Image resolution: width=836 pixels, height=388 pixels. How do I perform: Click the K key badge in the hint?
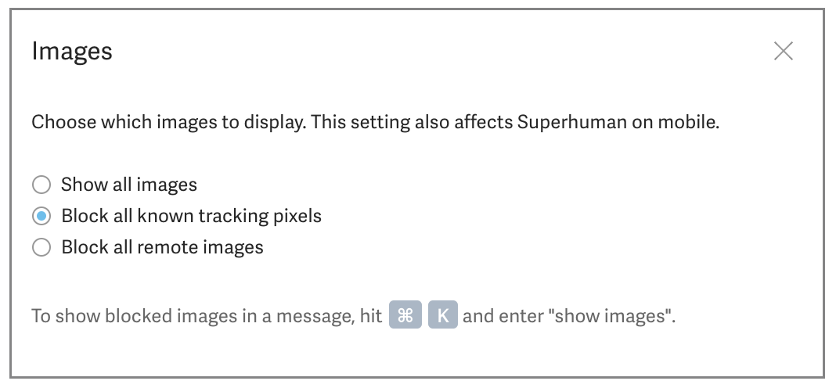[442, 317]
